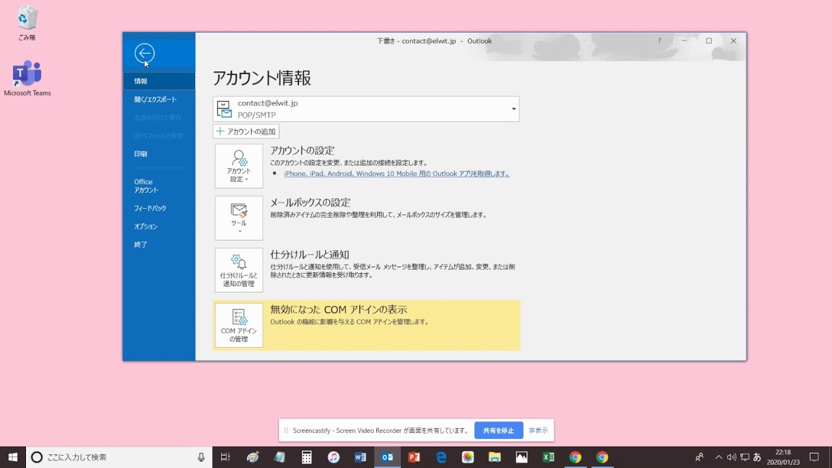Click the clock showing 22:18
The height and width of the screenshot is (468, 832).
click(783, 457)
